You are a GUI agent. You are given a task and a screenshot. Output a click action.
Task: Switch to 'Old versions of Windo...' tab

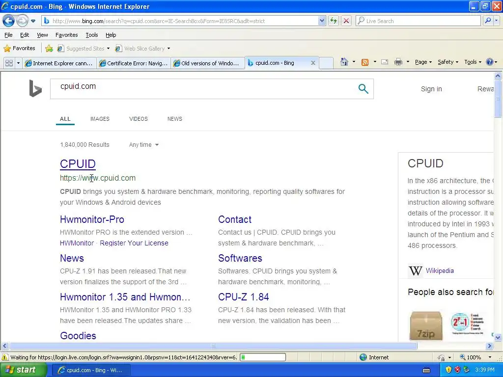208,63
